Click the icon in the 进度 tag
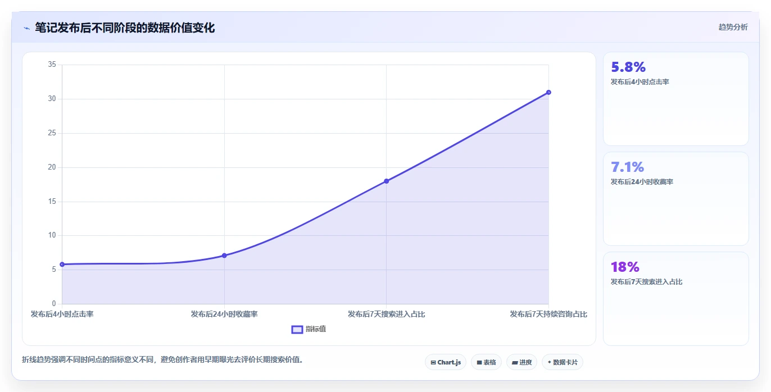Image resolution: width=771 pixels, height=392 pixels. click(515, 363)
